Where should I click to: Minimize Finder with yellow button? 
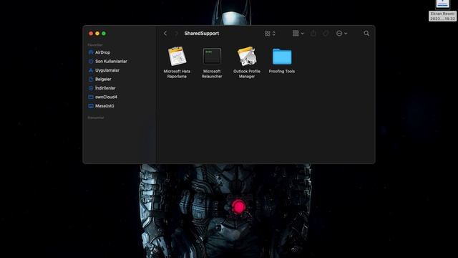click(97, 34)
